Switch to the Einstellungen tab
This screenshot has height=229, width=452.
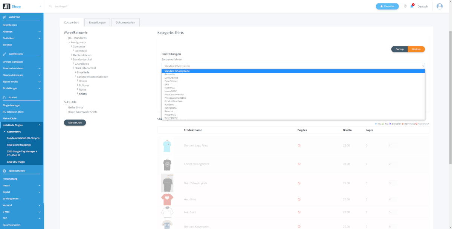(x=97, y=23)
